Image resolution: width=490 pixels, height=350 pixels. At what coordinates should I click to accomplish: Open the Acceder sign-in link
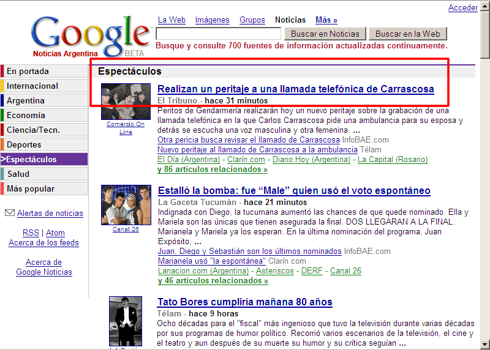pos(463,7)
